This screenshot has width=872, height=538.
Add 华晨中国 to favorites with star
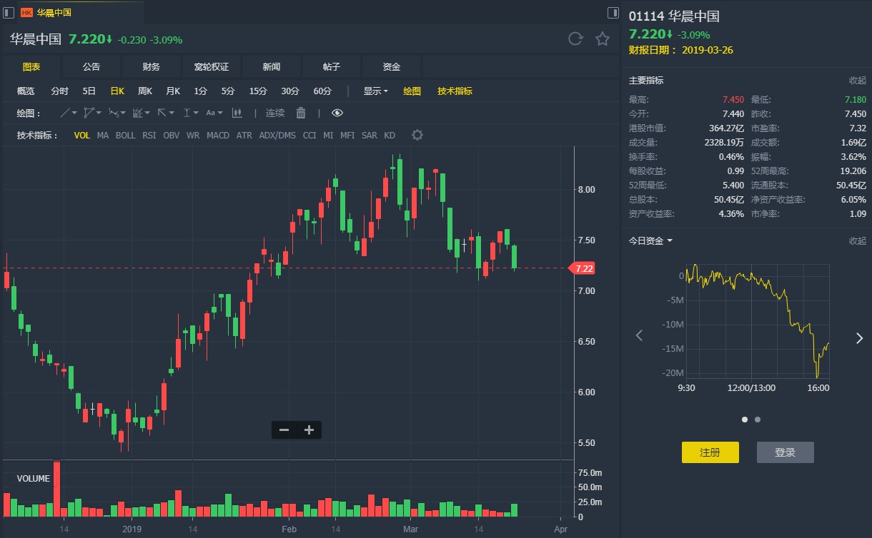click(603, 39)
